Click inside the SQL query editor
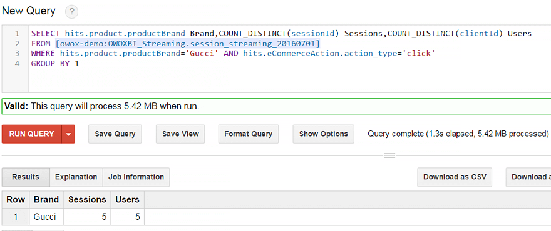This screenshot has width=551, height=231. 289,59
